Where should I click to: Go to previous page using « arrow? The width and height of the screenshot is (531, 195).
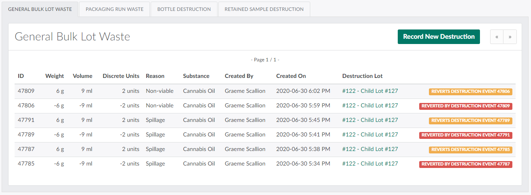(497, 37)
